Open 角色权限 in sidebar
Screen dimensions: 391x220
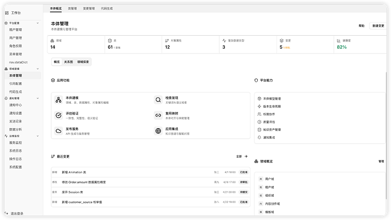point(15,46)
